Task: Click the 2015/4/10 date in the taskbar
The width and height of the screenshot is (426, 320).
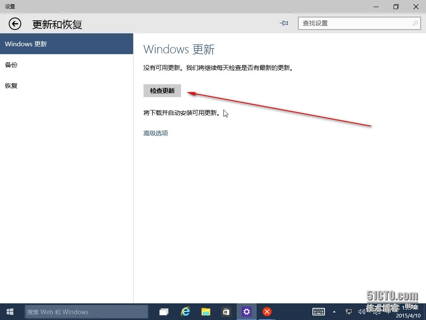Action: [x=408, y=316]
